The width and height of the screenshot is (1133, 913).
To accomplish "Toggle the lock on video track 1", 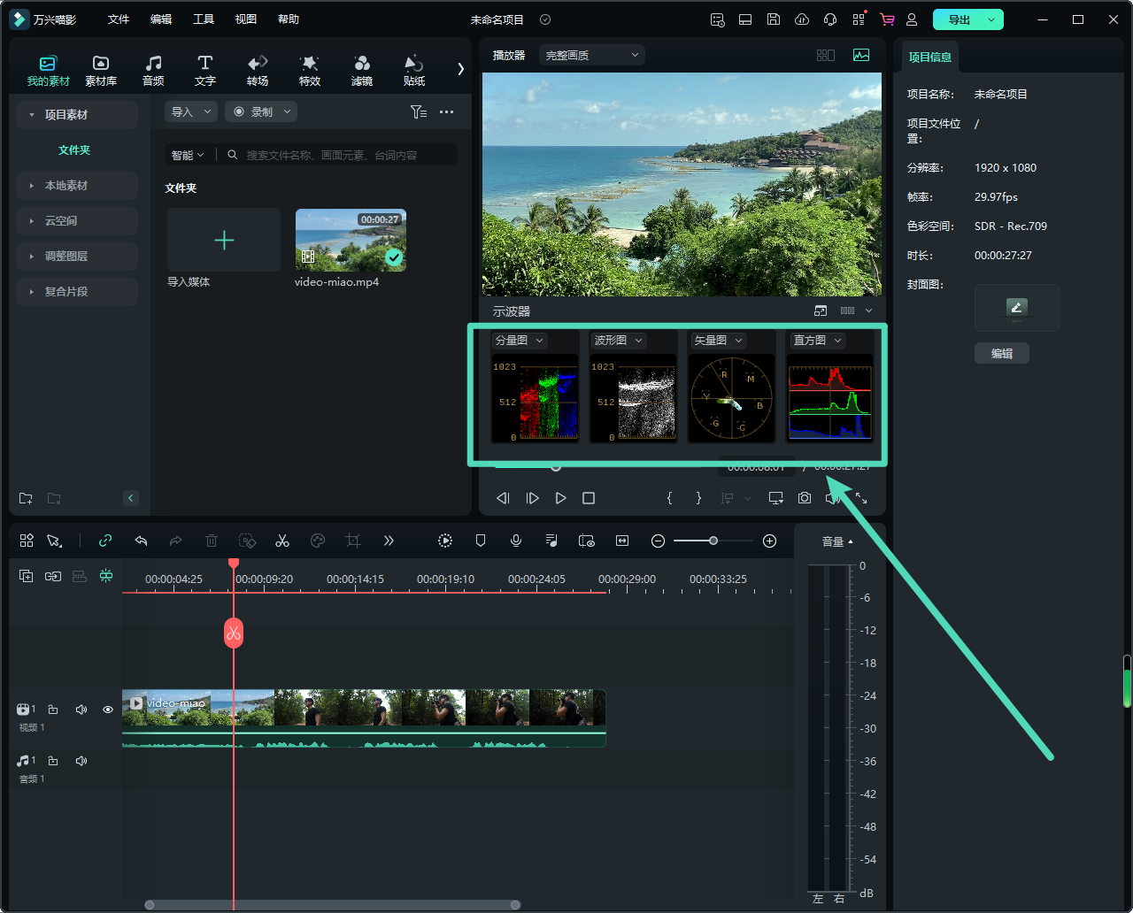I will [x=53, y=710].
